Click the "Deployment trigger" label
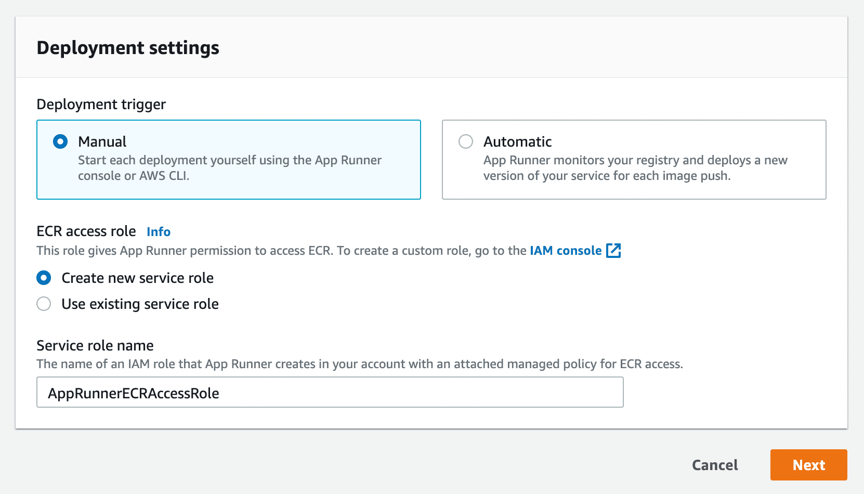 tap(101, 105)
